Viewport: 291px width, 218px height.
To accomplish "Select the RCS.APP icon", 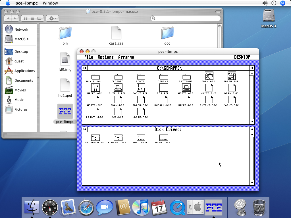I will click(163, 88).
